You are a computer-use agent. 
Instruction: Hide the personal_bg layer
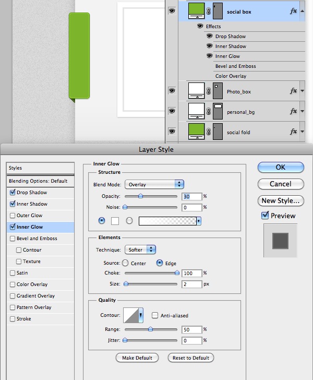tap(172, 111)
